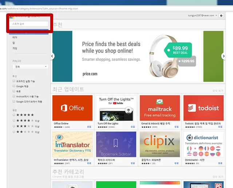Select the four stars and up rating filter
The height and width of the screenshot is (188, 233).
[x=14, y=120]
